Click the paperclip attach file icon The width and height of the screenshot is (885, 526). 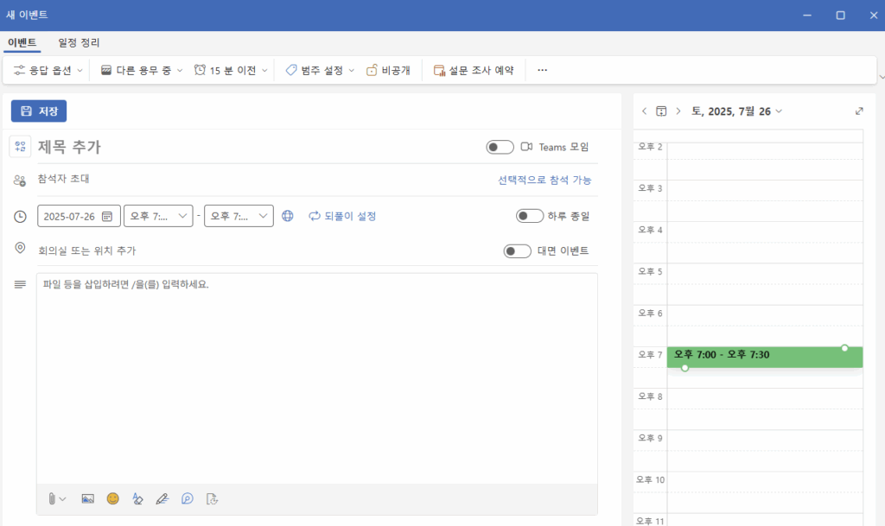click(53, 498)
